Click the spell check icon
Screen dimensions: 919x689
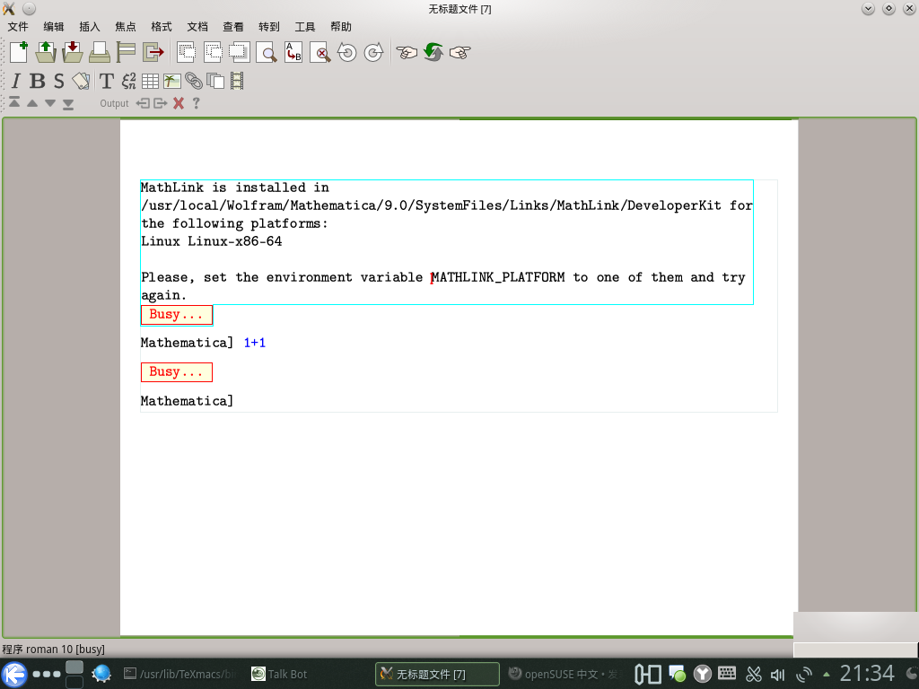pyautogui.click(x=320, y=52)
